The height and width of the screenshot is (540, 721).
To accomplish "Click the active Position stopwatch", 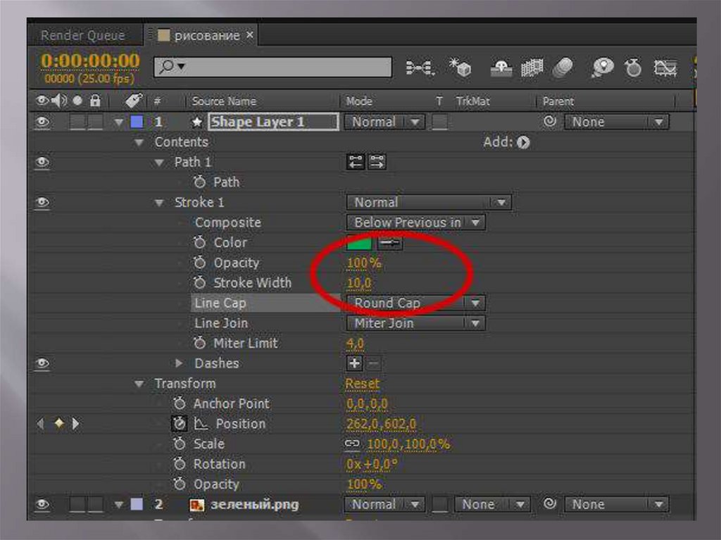I will coord(180,423).
